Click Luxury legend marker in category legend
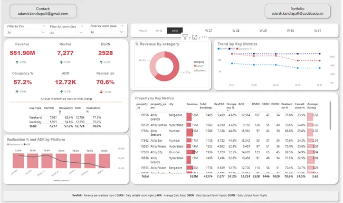Viewport: 343px width, 203px height. [195, 66]
